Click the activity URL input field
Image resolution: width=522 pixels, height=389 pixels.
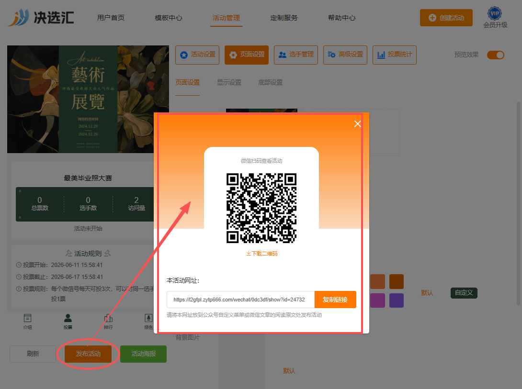point(241,300)
